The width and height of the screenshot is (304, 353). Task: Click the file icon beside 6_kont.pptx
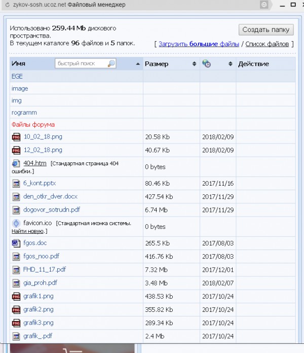[16, 184]
